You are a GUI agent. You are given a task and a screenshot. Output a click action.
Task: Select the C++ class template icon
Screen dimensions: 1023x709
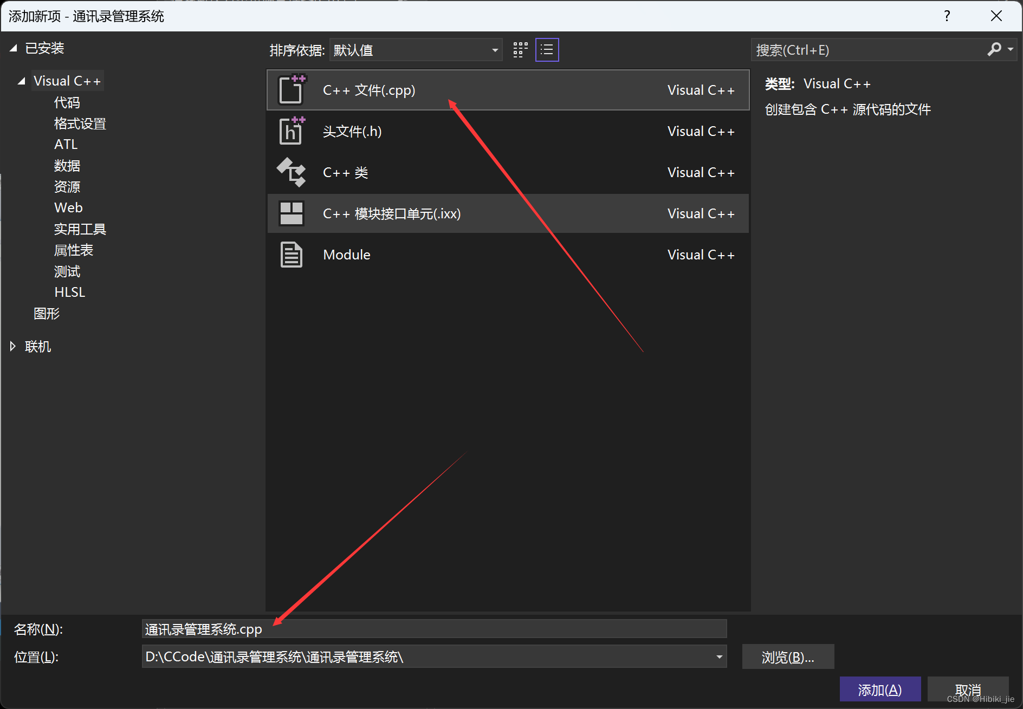pyautogui.click(x=292, y=172)
